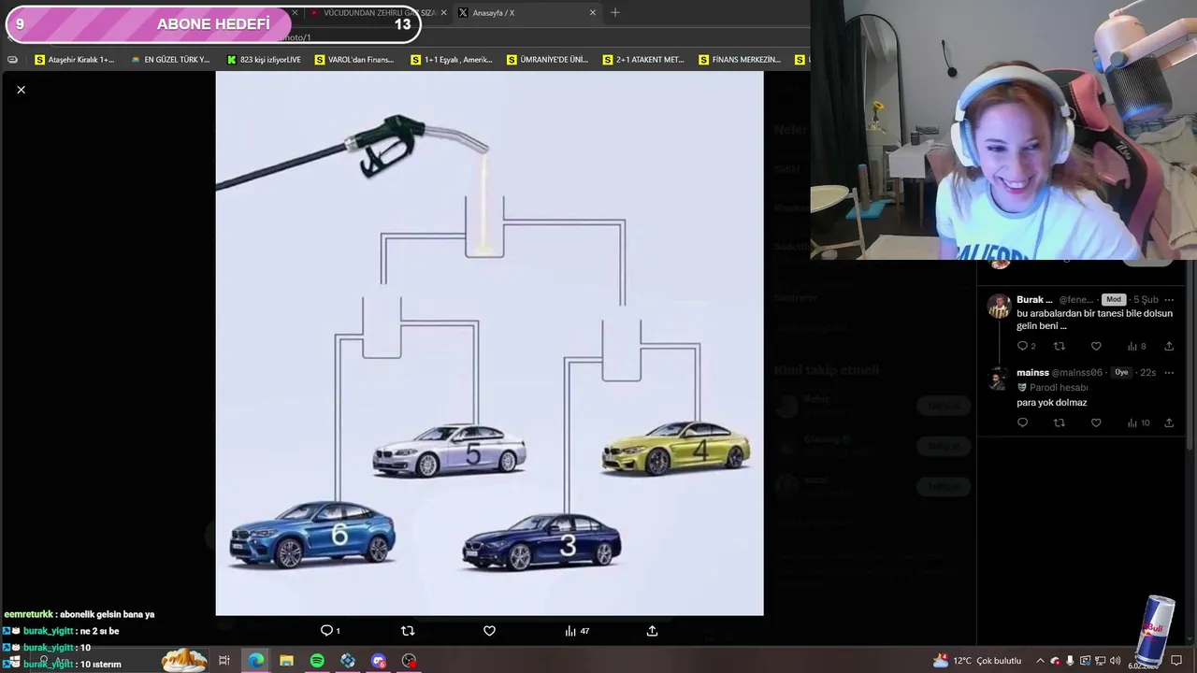The width and height of the screenshot is (1197, 673).
Task: Open VAROL'dan Finans bookmark
Action: click(354, 60)
